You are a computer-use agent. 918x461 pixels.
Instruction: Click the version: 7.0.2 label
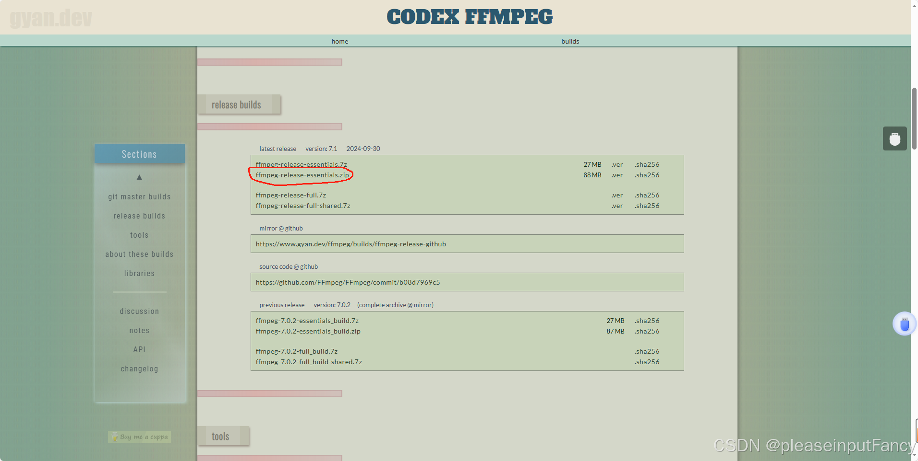(x=332, y=305)
